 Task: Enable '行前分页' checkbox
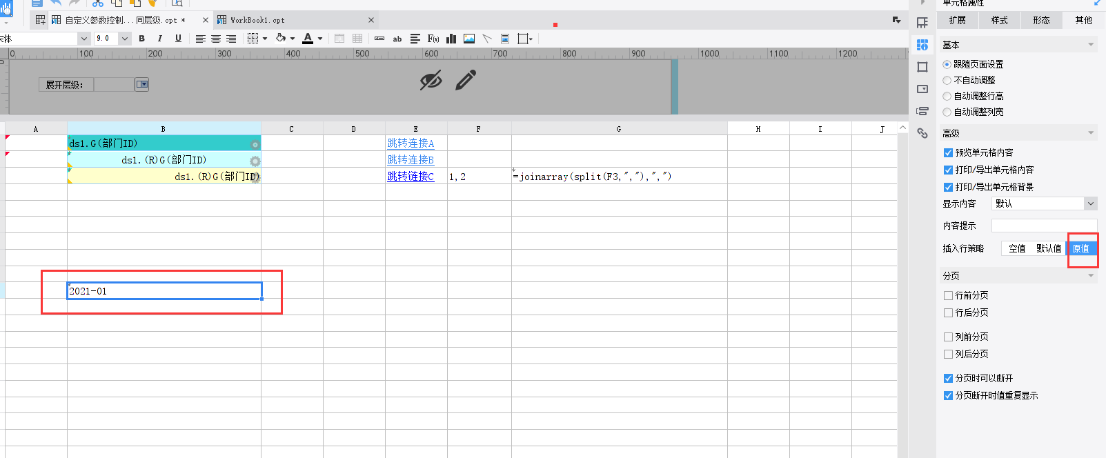[948, 295]
